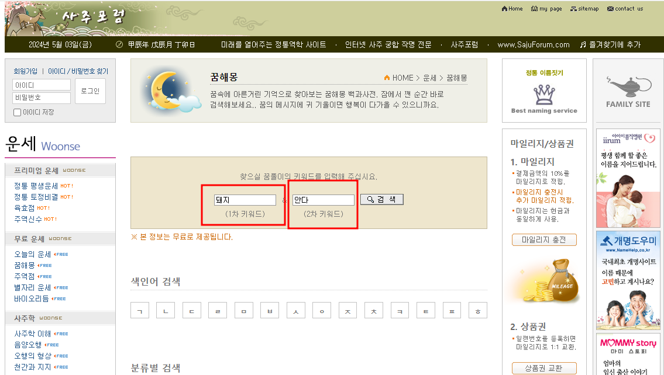The width and height of the screenshot is (664, 375).
Task: Select 사주포럼 in the top dark menu bar
Action: 463,44
